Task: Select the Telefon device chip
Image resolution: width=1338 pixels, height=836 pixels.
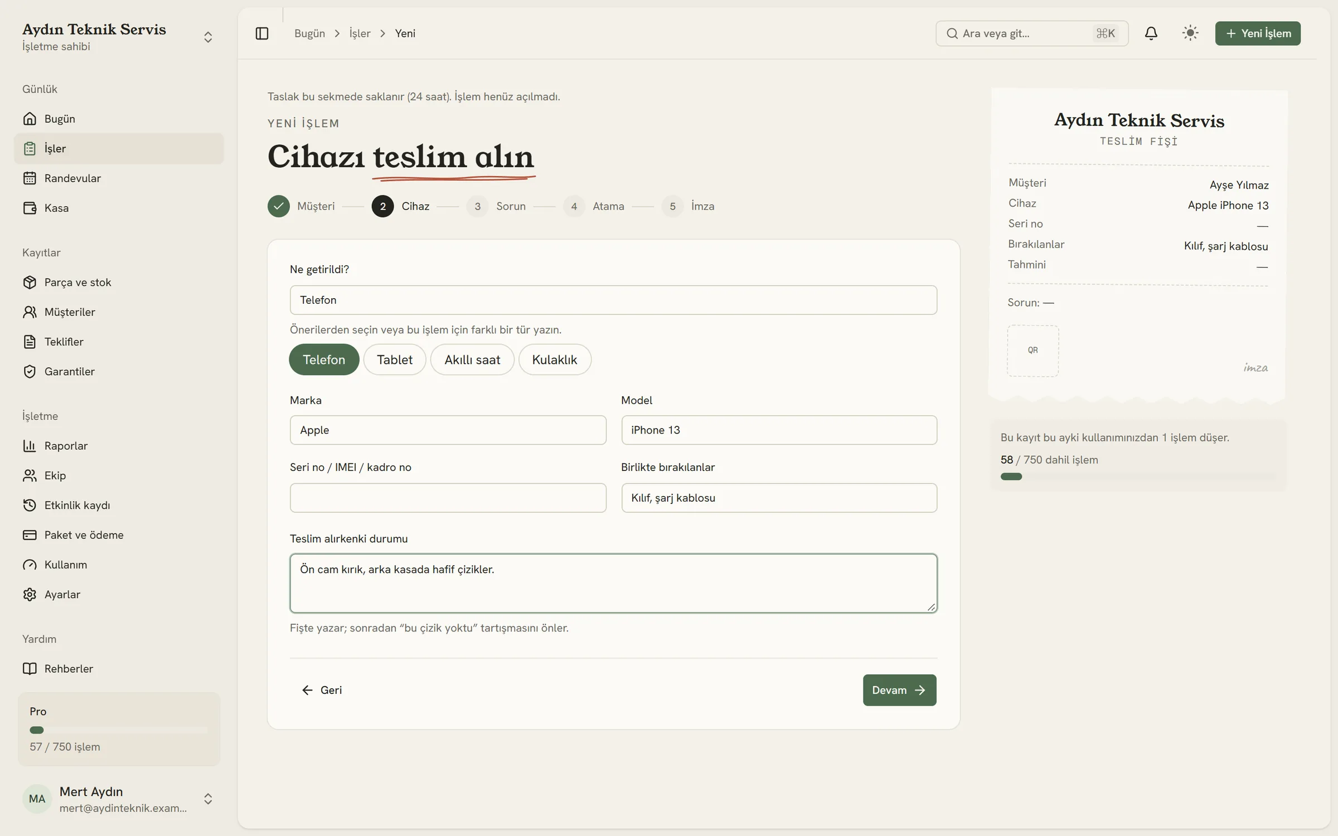Action: (x=324, y=359)
